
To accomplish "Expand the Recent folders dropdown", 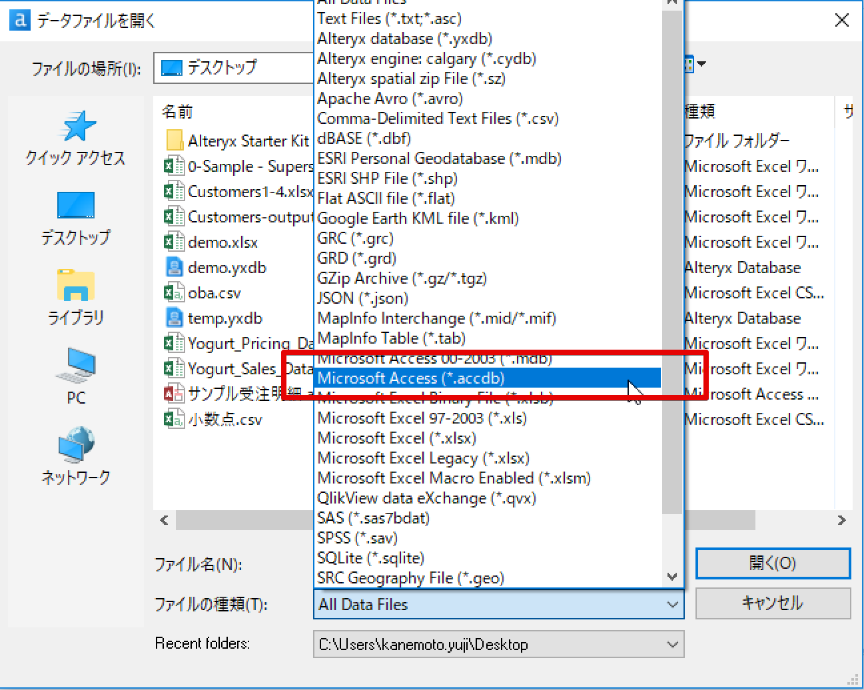I will click(x=671, y=644).
